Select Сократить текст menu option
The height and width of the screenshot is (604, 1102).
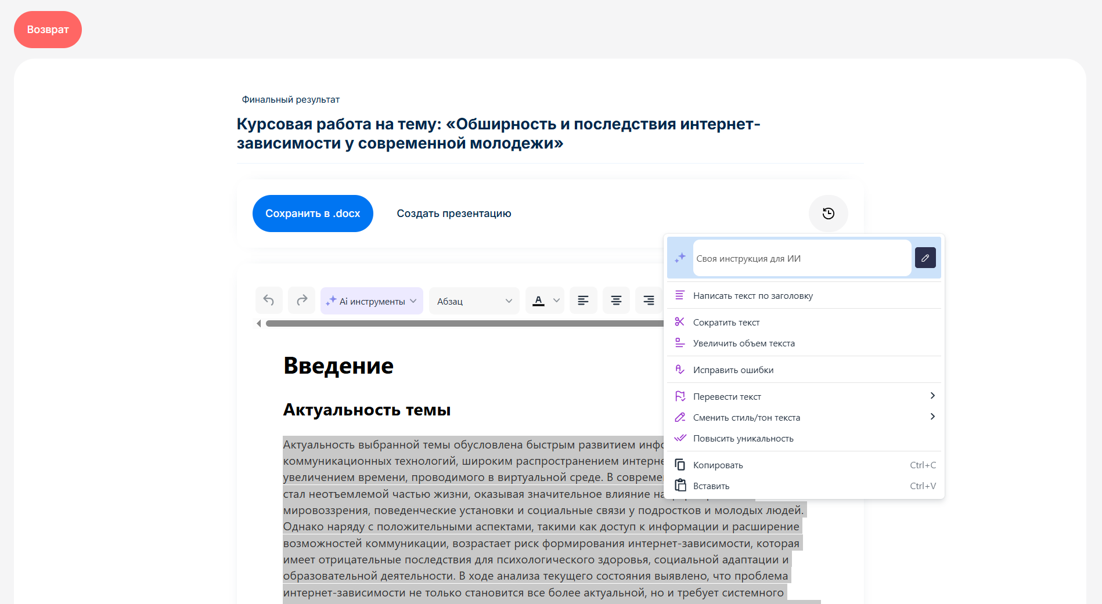(726, 323)
